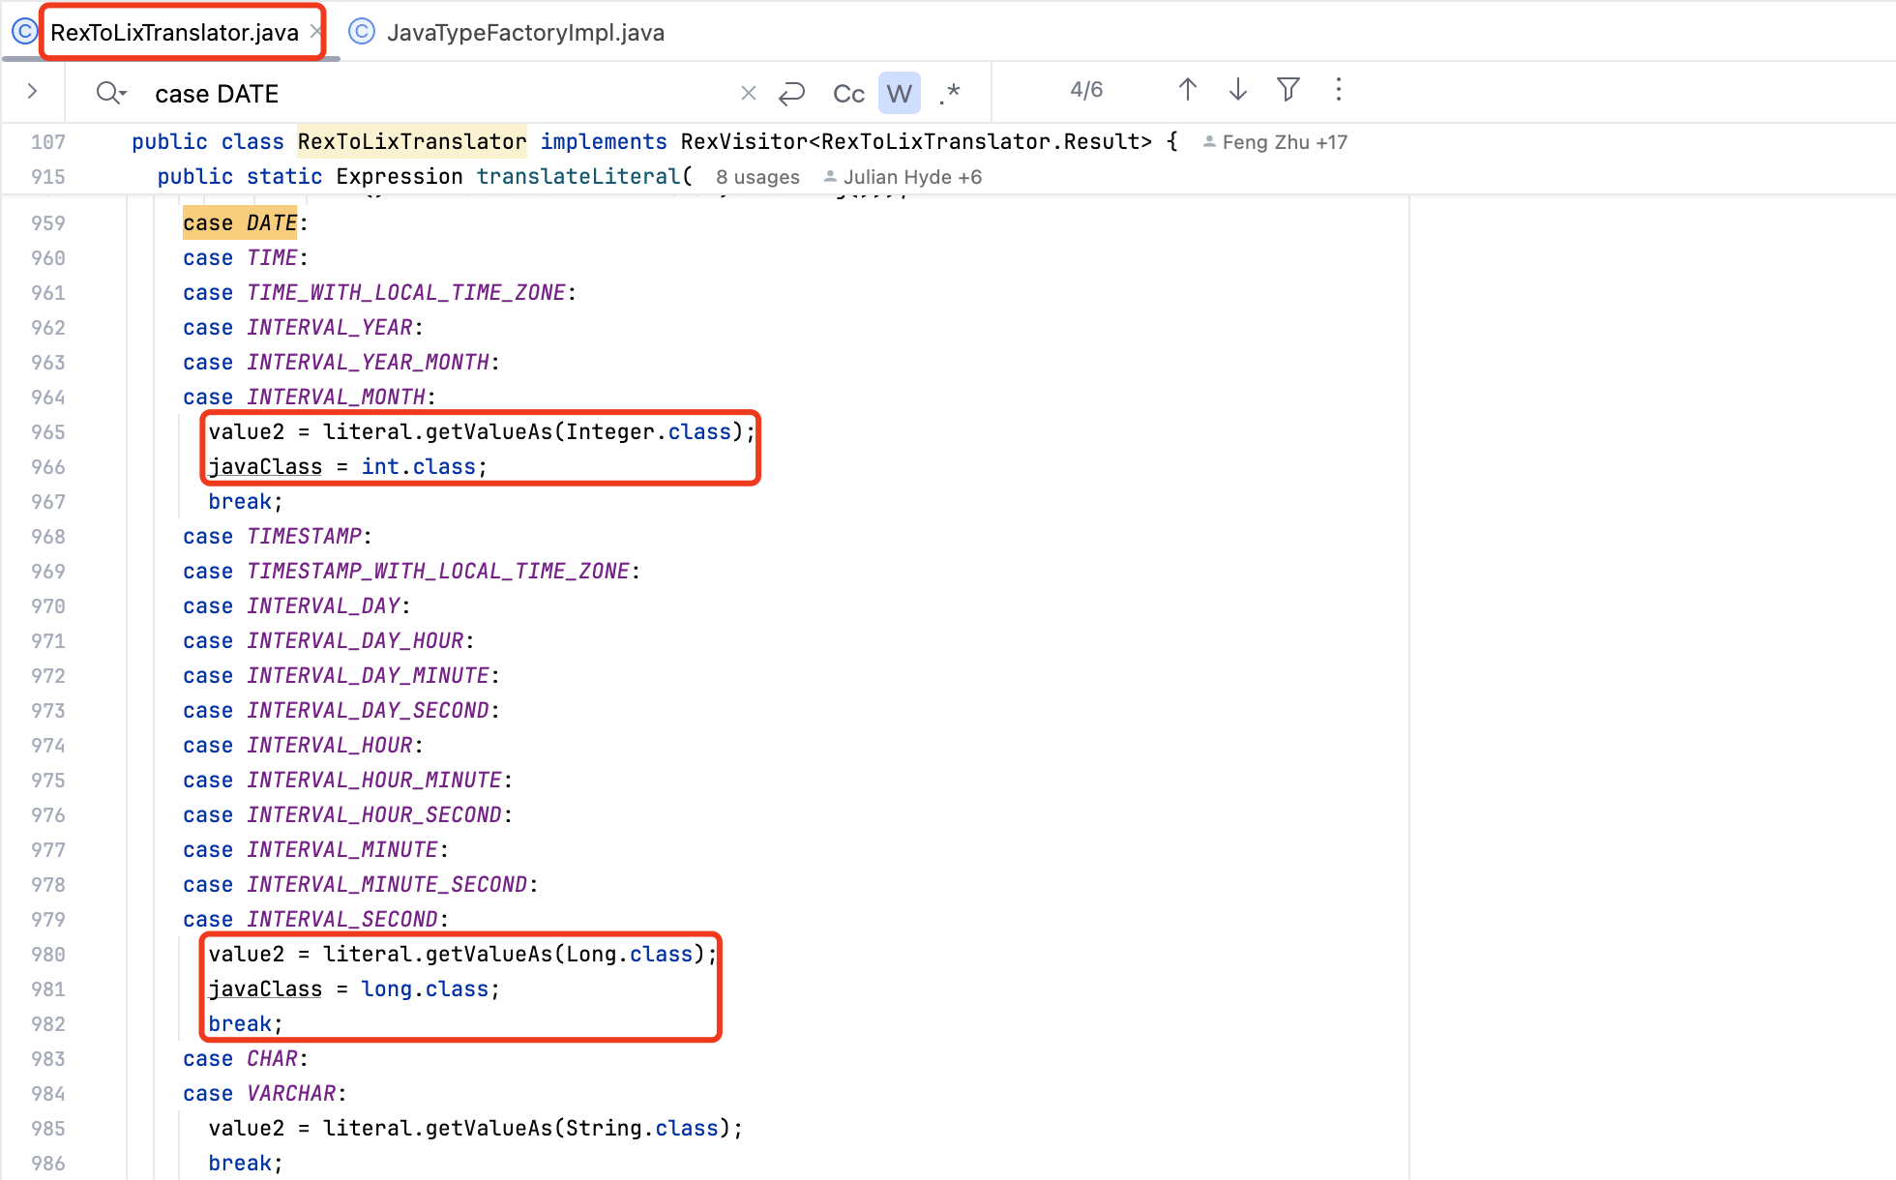Screen dimensions: 1896x1180
Task: Click the JavaTypeFactoryImpl.java file icon
Action: coord(362,32)
